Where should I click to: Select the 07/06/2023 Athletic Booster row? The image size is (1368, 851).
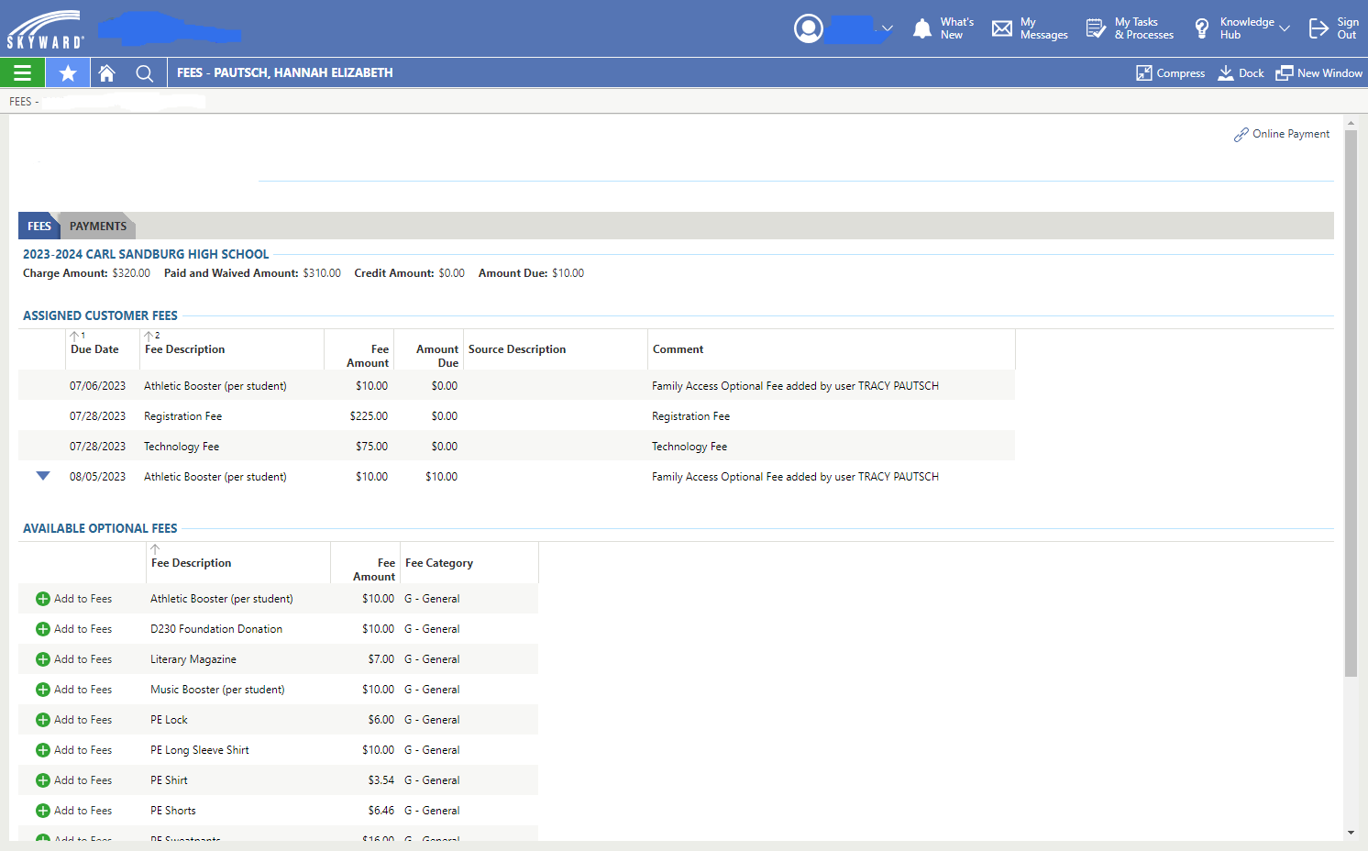(x=516, y=386)
